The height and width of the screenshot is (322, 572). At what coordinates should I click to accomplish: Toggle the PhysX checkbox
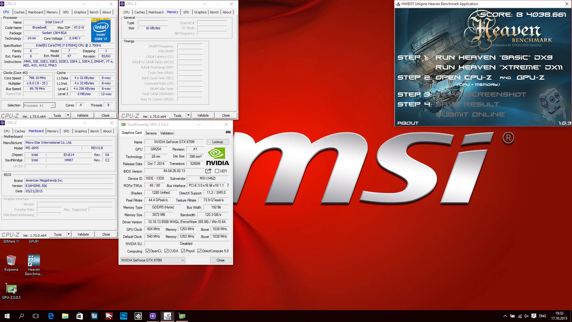(x=183, y=251)
